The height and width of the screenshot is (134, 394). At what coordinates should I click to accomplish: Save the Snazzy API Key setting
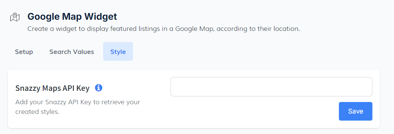(356, 111)
